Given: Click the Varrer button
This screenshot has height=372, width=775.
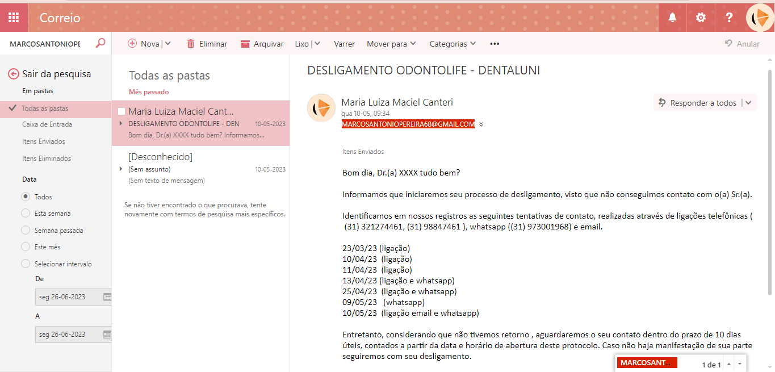Looking at the screenshot, I should (x=344, y=44).
